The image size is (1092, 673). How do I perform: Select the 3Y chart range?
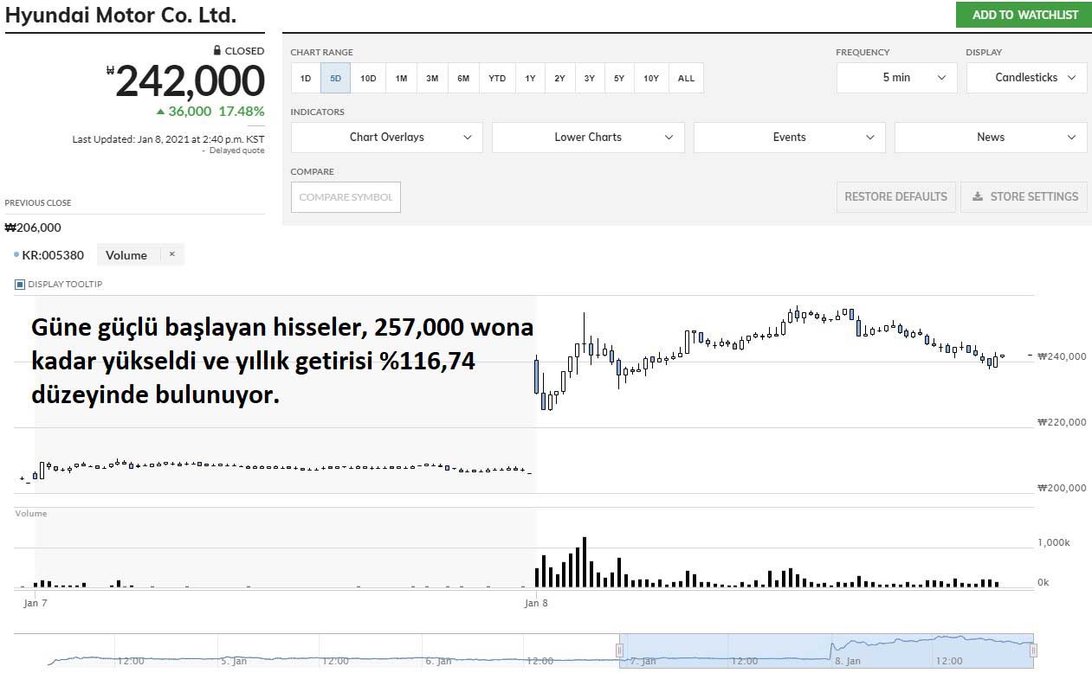tap(589, 78)
